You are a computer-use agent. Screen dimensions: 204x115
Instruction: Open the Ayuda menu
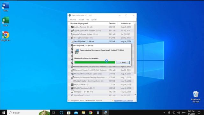[94, 20]
